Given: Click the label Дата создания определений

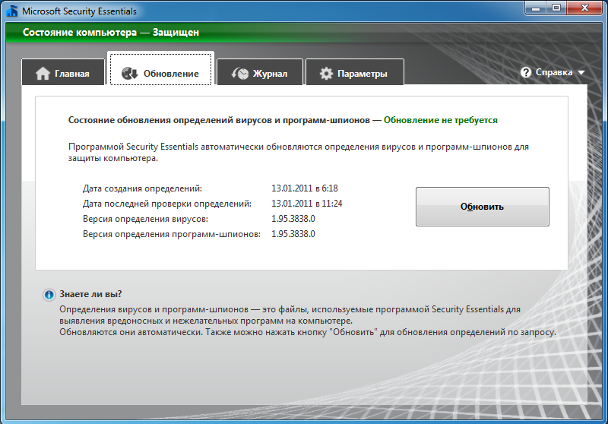Looking at the screenshot, I should pos(142,188).
